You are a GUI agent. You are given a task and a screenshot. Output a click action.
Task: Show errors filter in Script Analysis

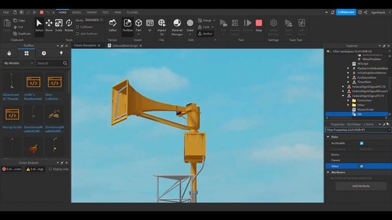click(12, 169)
